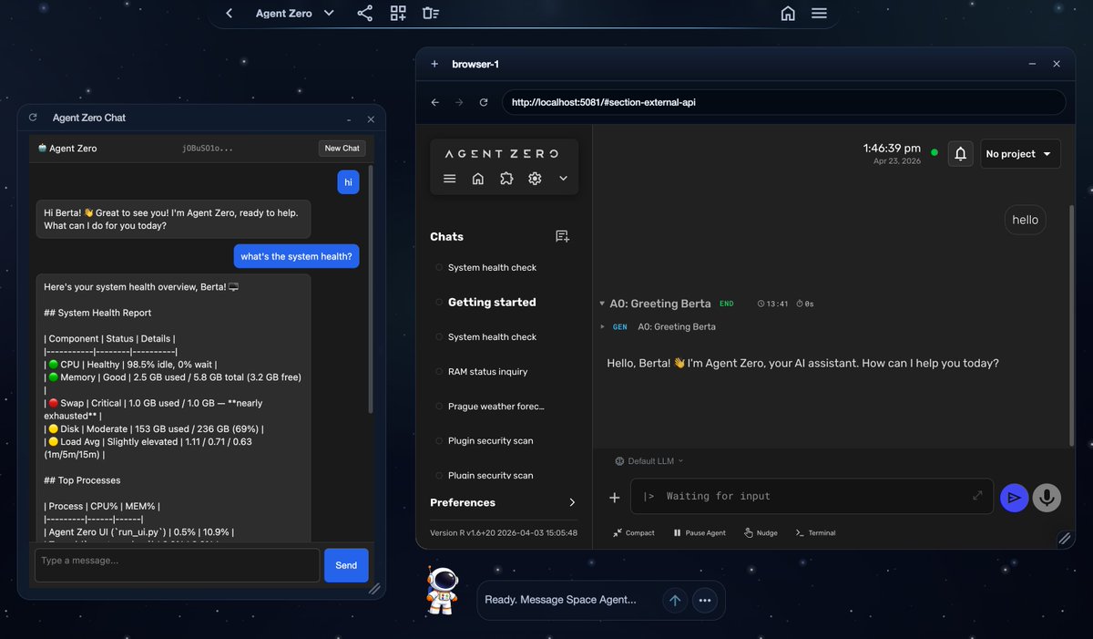Open the Default LLM dropdown
The height and width of the screenshot is (639, 1093).
pyautogui.click(x=649, y=461)
